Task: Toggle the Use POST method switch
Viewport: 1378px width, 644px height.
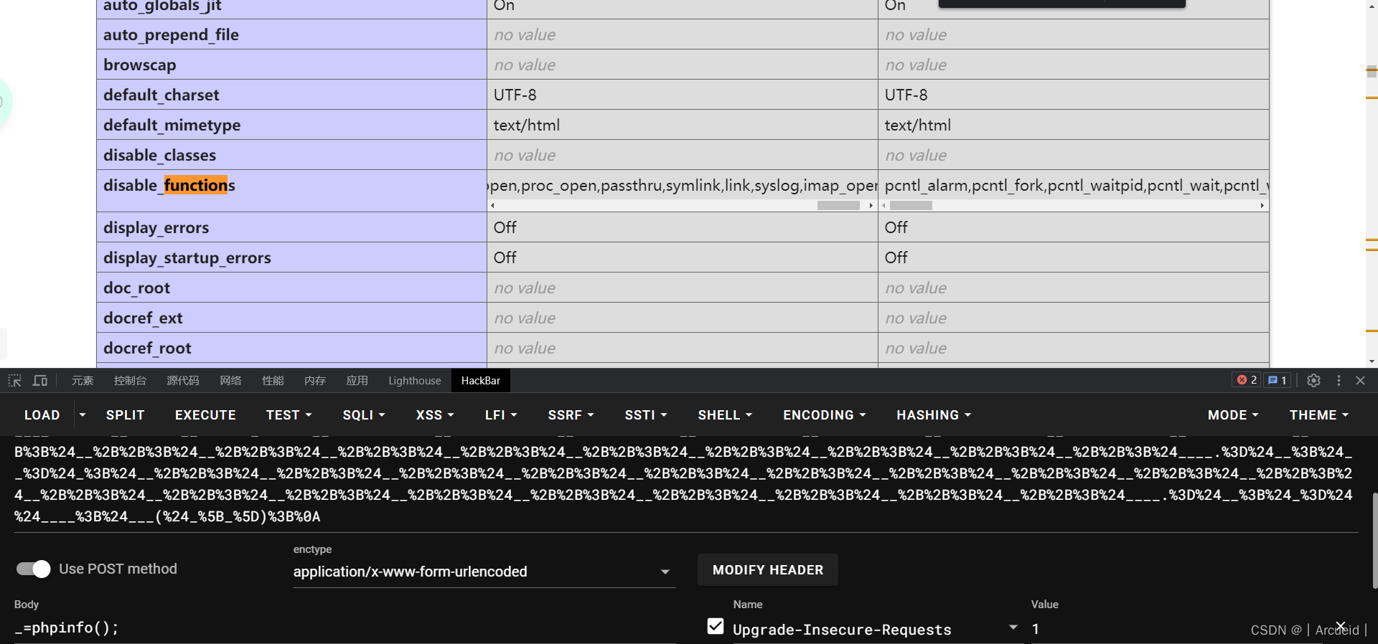Action: tap(33, 569)
